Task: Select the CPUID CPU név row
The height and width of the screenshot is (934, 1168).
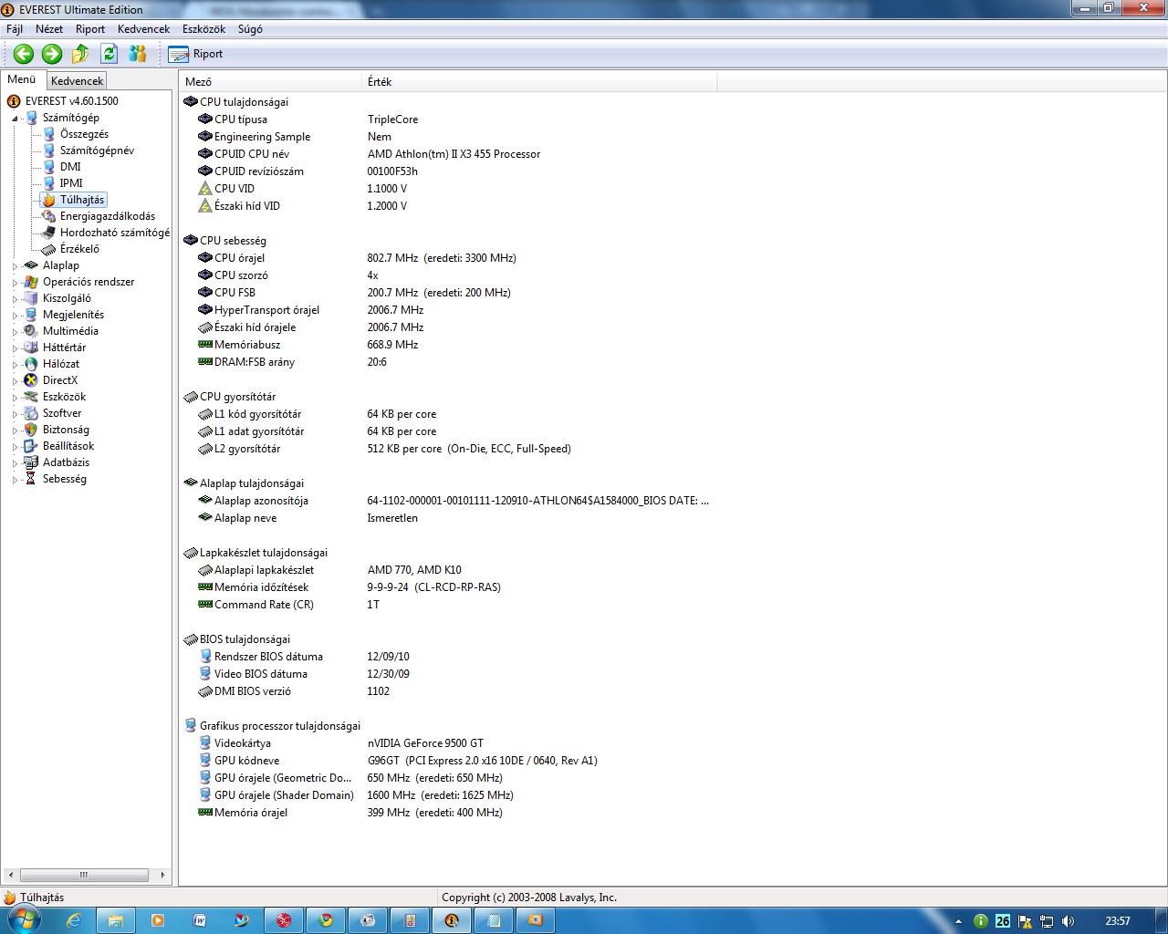Action: coord(447,154)
